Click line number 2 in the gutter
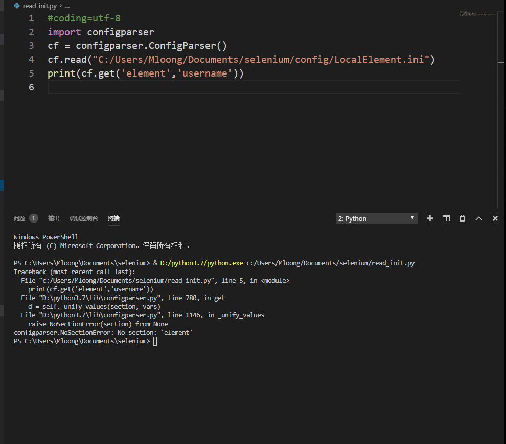 click(31, 32)
